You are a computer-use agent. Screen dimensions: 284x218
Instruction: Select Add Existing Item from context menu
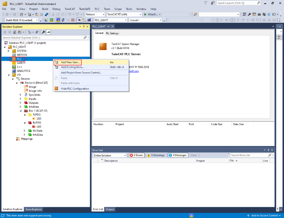pyautogui.click(x=72, y=67)
